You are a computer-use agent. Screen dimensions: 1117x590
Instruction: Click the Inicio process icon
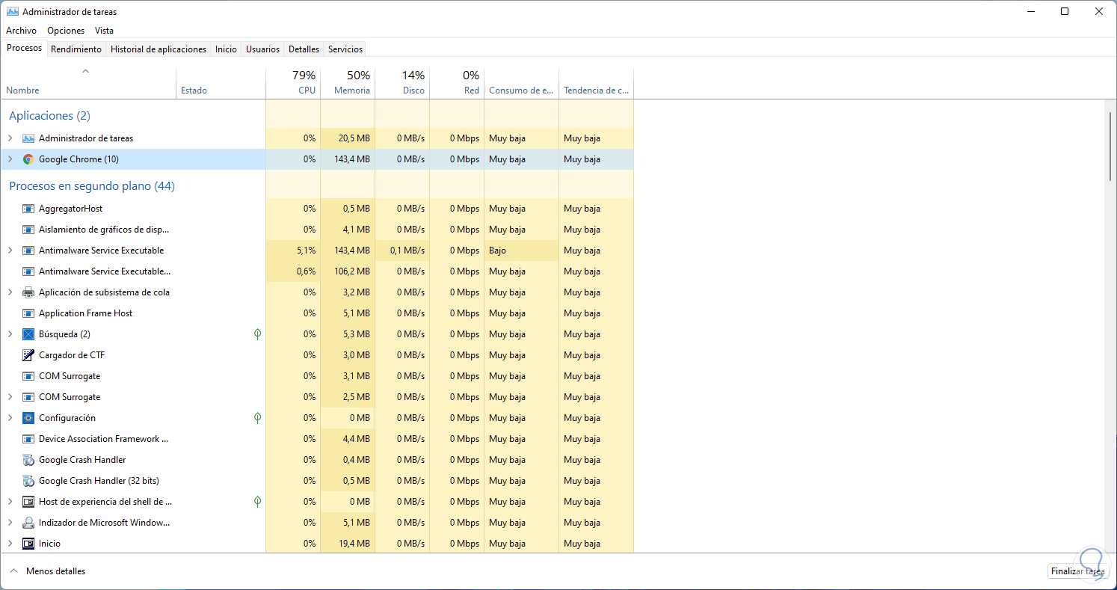coord(28,544)
